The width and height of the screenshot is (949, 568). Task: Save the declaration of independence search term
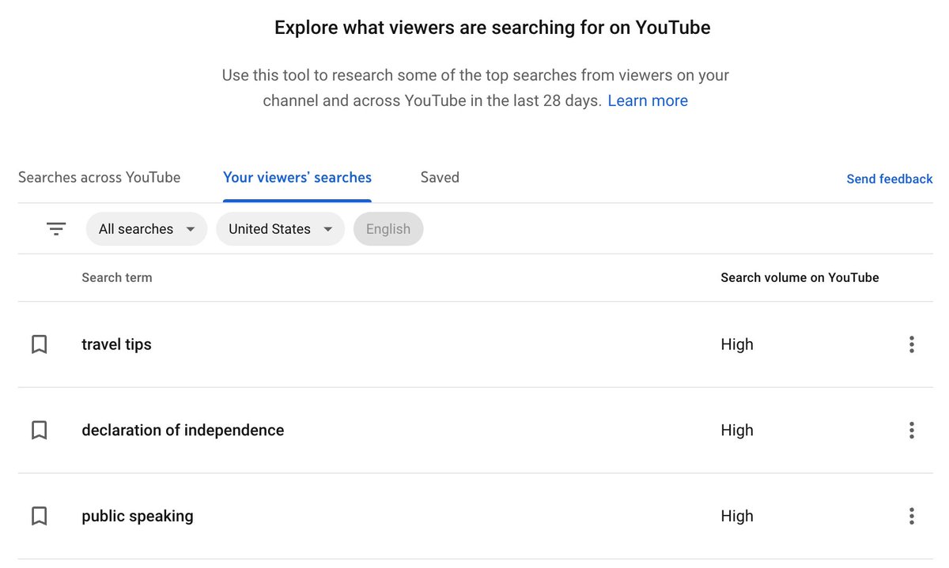(x=40, y=431)
